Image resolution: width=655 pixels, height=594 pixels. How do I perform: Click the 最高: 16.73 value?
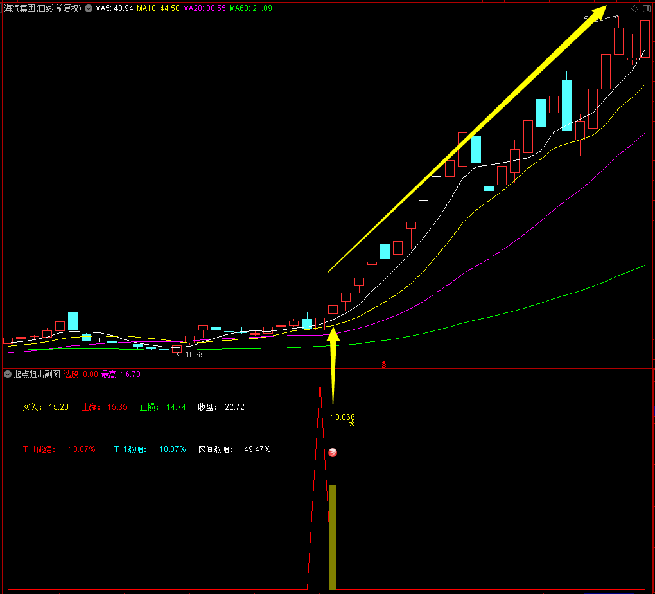[121, 374]
